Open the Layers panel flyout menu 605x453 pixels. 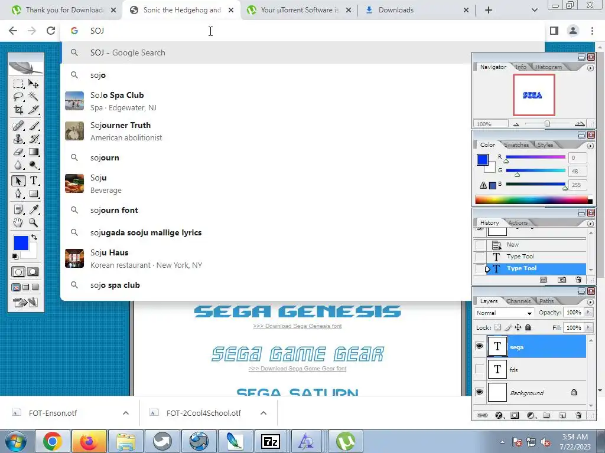pyautogui.click(x=590, y=302)
